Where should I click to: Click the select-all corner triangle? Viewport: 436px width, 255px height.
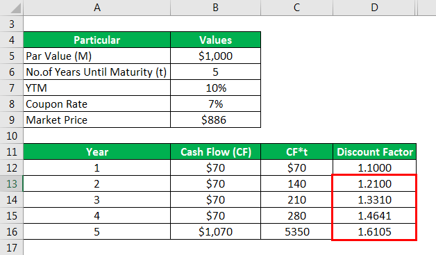pyautogui.click(x=16, y=8)
